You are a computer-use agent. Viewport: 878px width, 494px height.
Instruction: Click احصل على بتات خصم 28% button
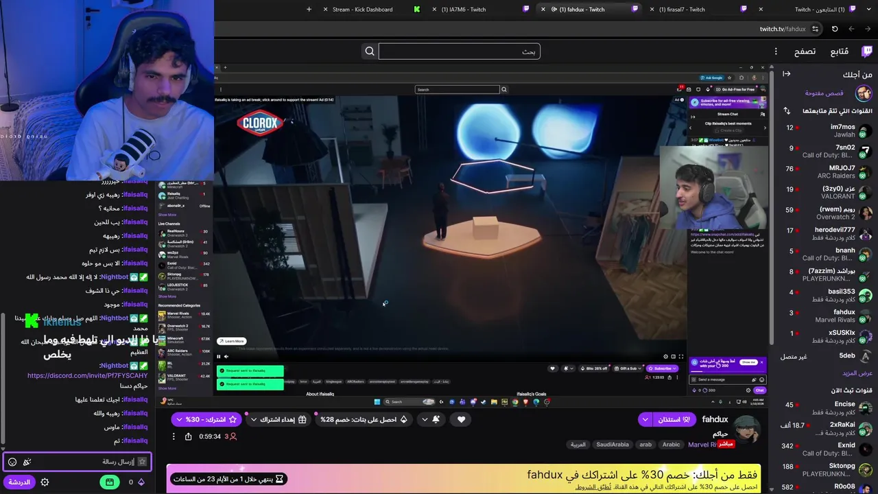click(x=364, y=419)
